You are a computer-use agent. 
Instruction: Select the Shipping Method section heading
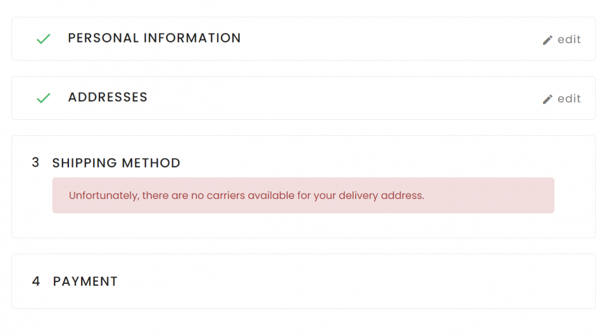tap(116, 163)
